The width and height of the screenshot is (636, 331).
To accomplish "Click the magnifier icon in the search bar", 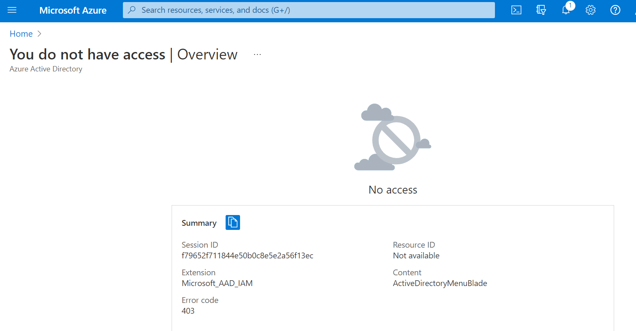I will point(131,10).
